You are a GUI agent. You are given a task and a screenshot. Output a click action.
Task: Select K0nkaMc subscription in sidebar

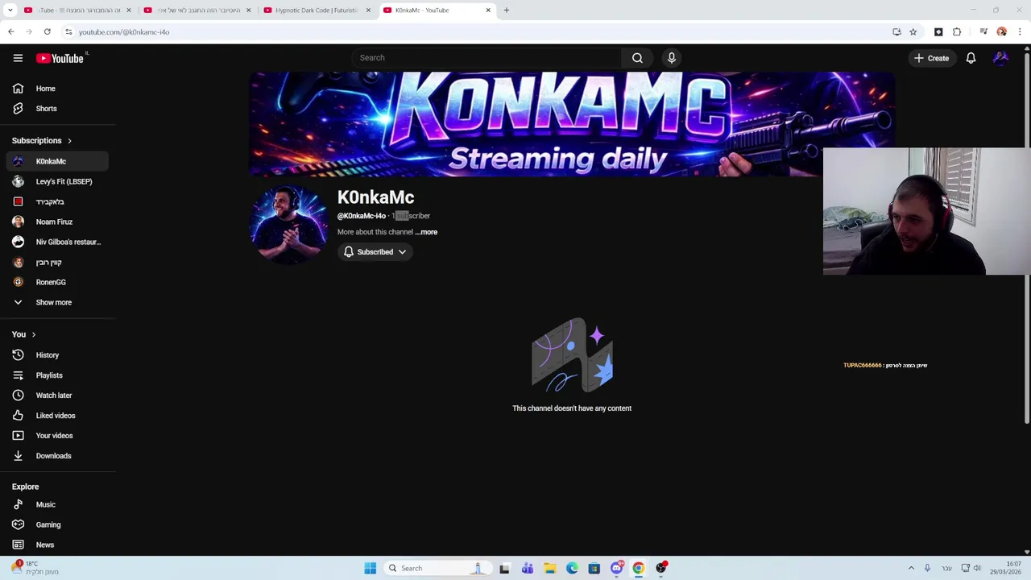click(57, 161)
